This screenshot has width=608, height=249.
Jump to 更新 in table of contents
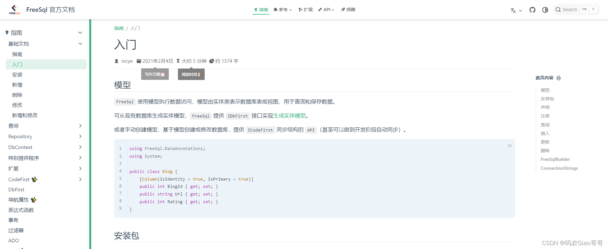point(545,142)
